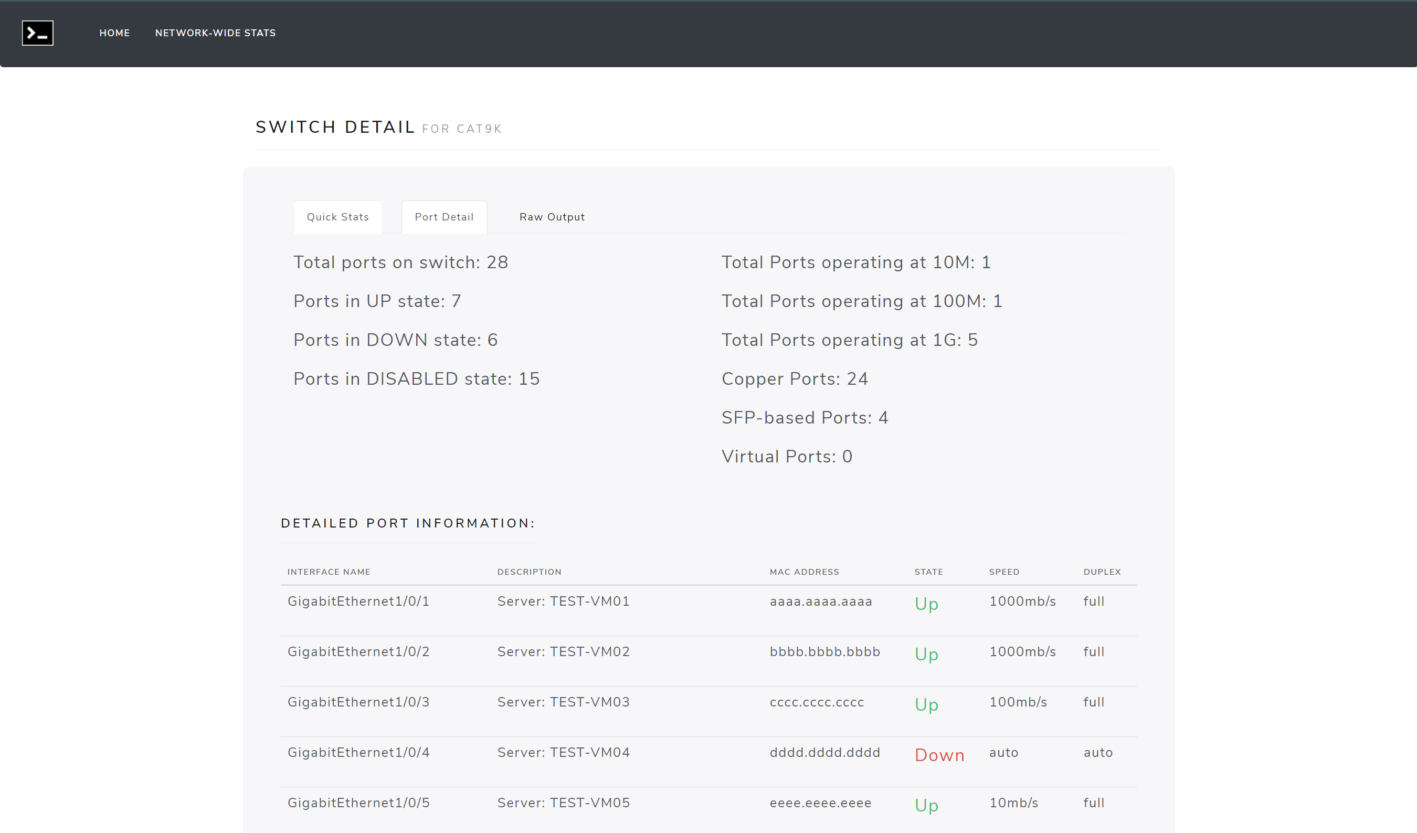The image size is (1417, 833).
Task: Click the Up state for GigabitEthernet1/0/3
Action: [x=927, y=705]
